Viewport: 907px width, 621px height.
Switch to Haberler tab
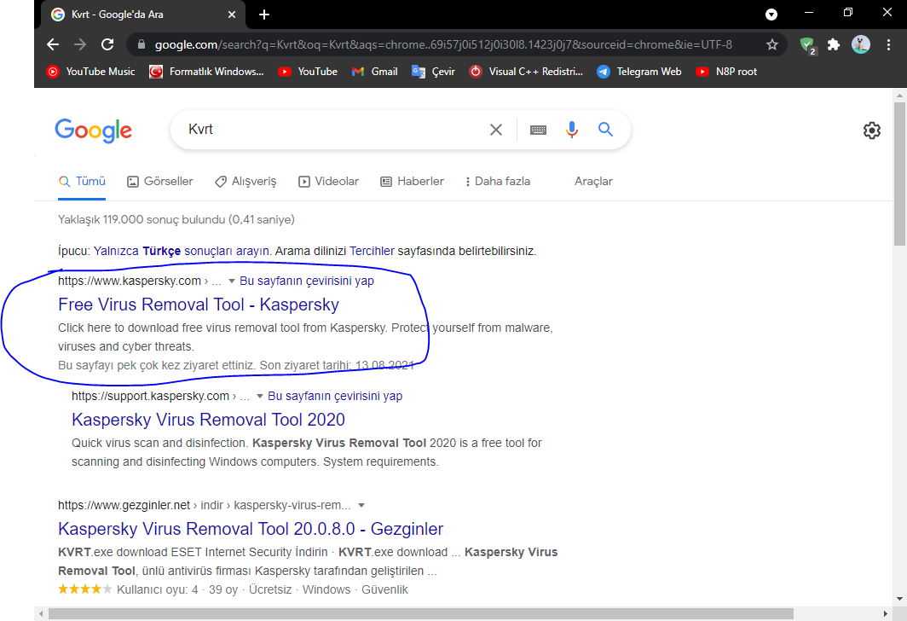click(412, 181)
